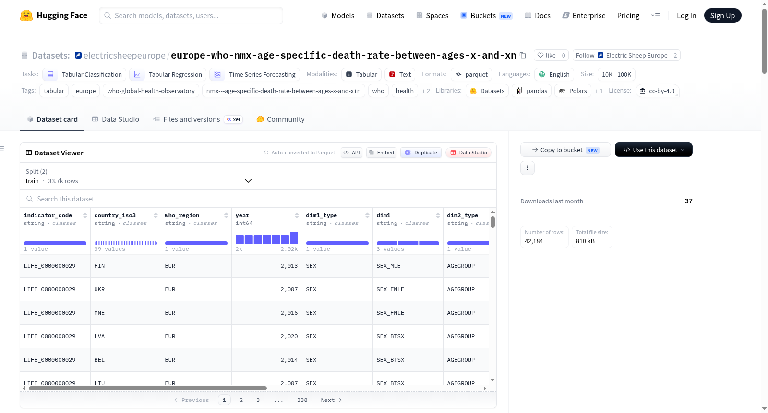Open the electricsheepeurope owner link
Image resolution: width=768 pixels, height=413 pixels.
pyautogui.click(x=124, y=55)
